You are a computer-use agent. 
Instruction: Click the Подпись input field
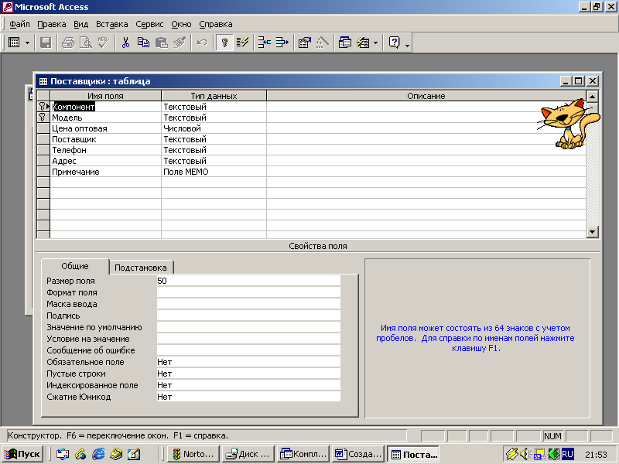(248, 316)
